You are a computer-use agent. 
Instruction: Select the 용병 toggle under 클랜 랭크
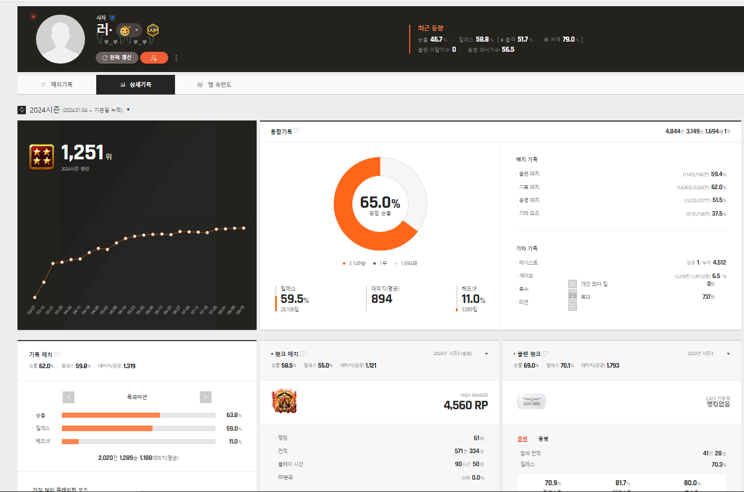pos(543,439)
